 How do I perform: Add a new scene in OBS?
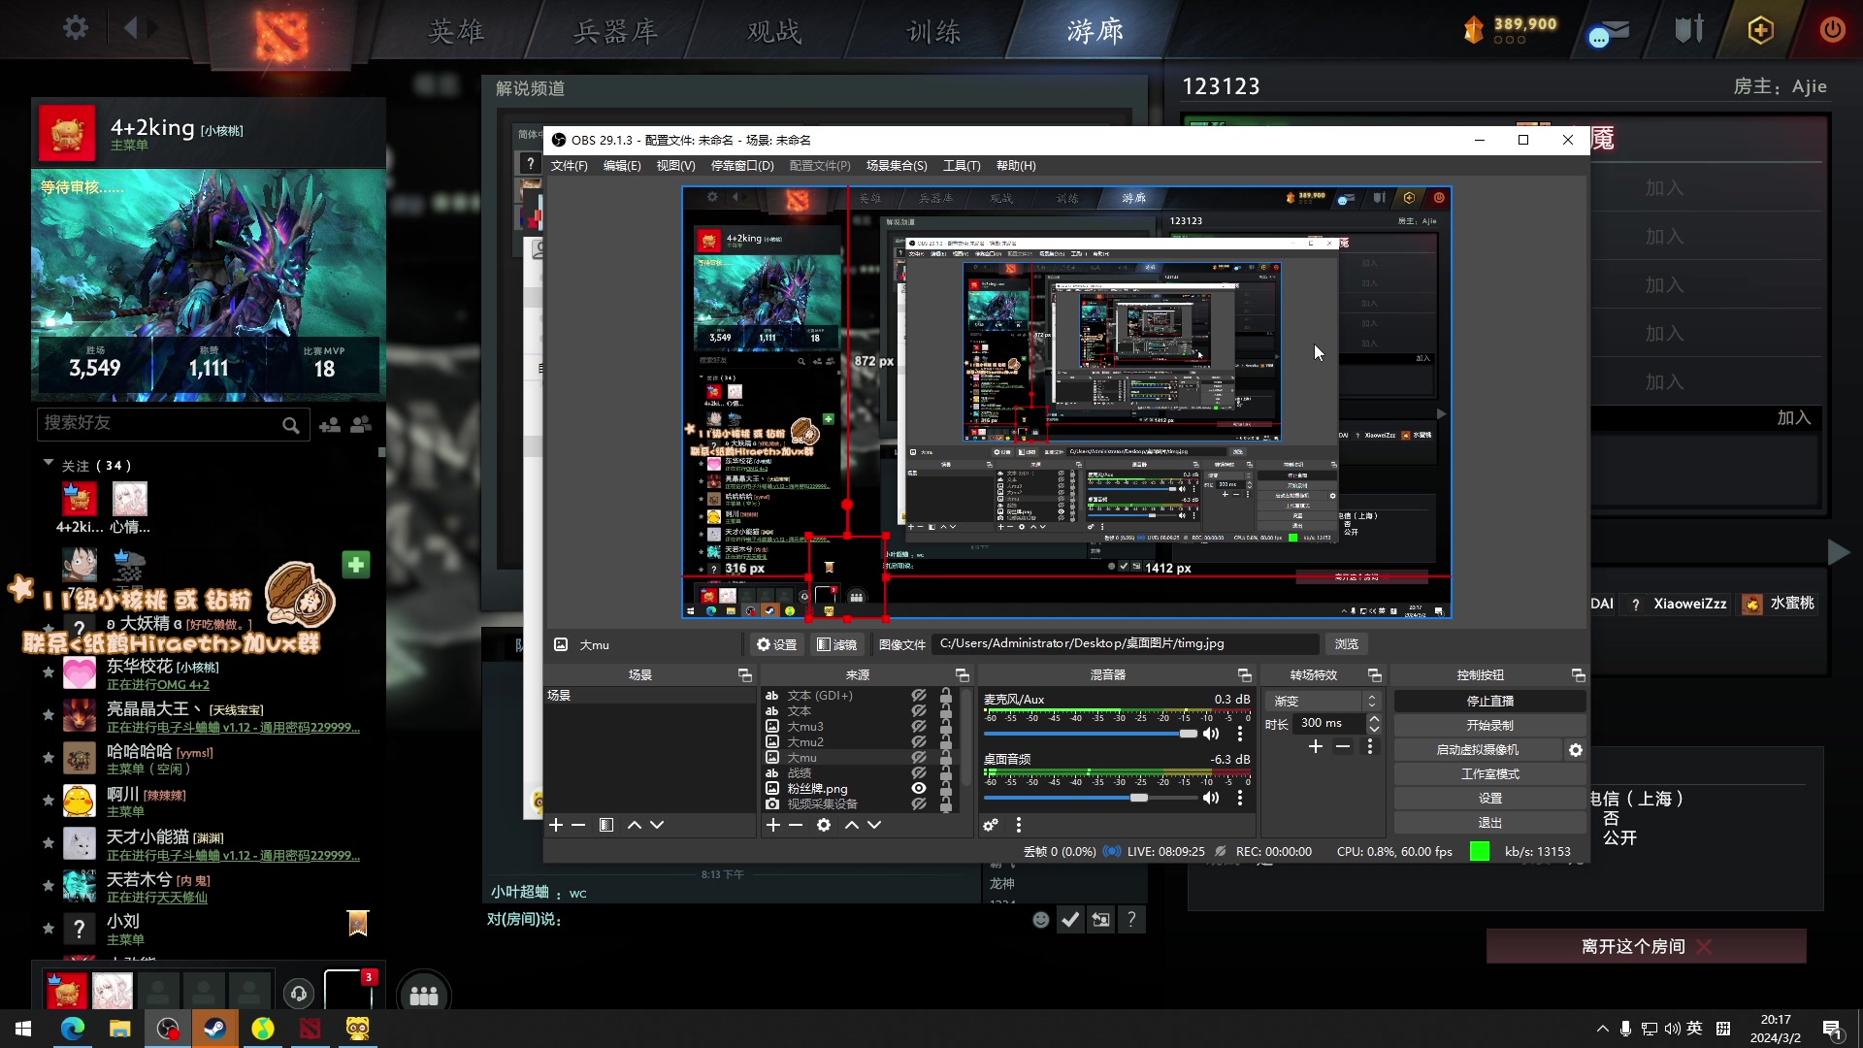(556, 825)
